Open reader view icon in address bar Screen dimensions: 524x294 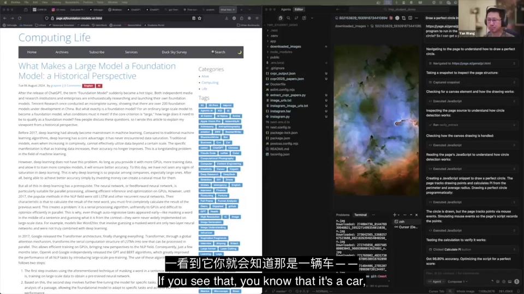tap(193, 18)
